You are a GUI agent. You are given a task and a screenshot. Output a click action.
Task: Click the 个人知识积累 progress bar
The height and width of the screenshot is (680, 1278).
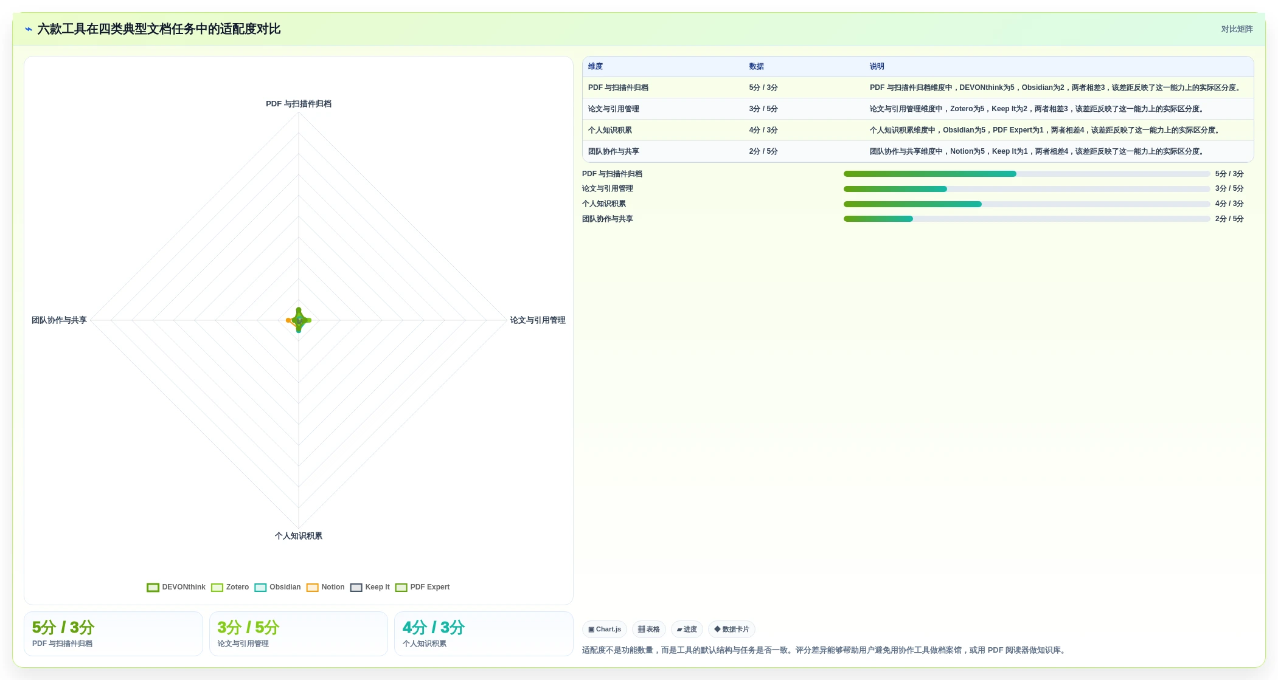[x=1027, y=204]
